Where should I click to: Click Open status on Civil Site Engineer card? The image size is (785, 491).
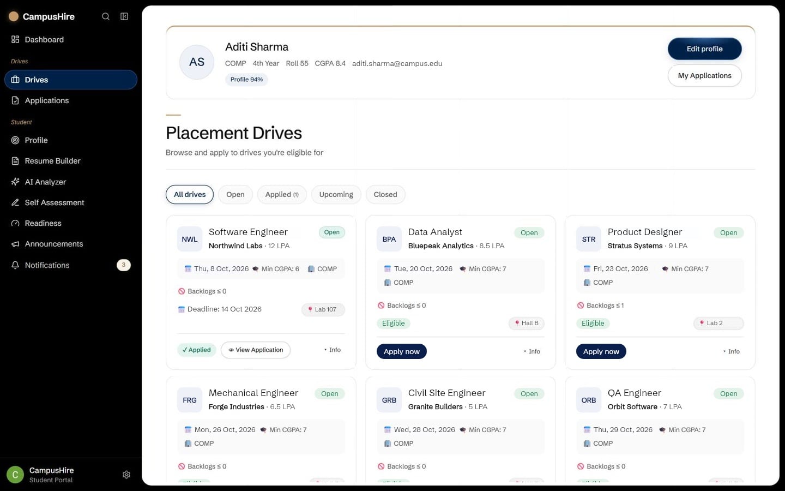(529, 394)
